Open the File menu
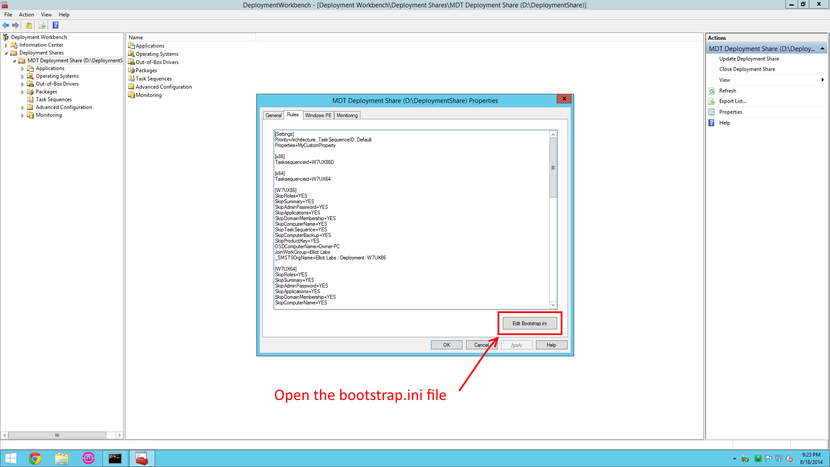The image size is (830, 467). [x=8, y=15]
